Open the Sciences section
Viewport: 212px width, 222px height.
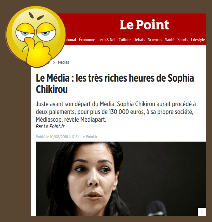155,40
